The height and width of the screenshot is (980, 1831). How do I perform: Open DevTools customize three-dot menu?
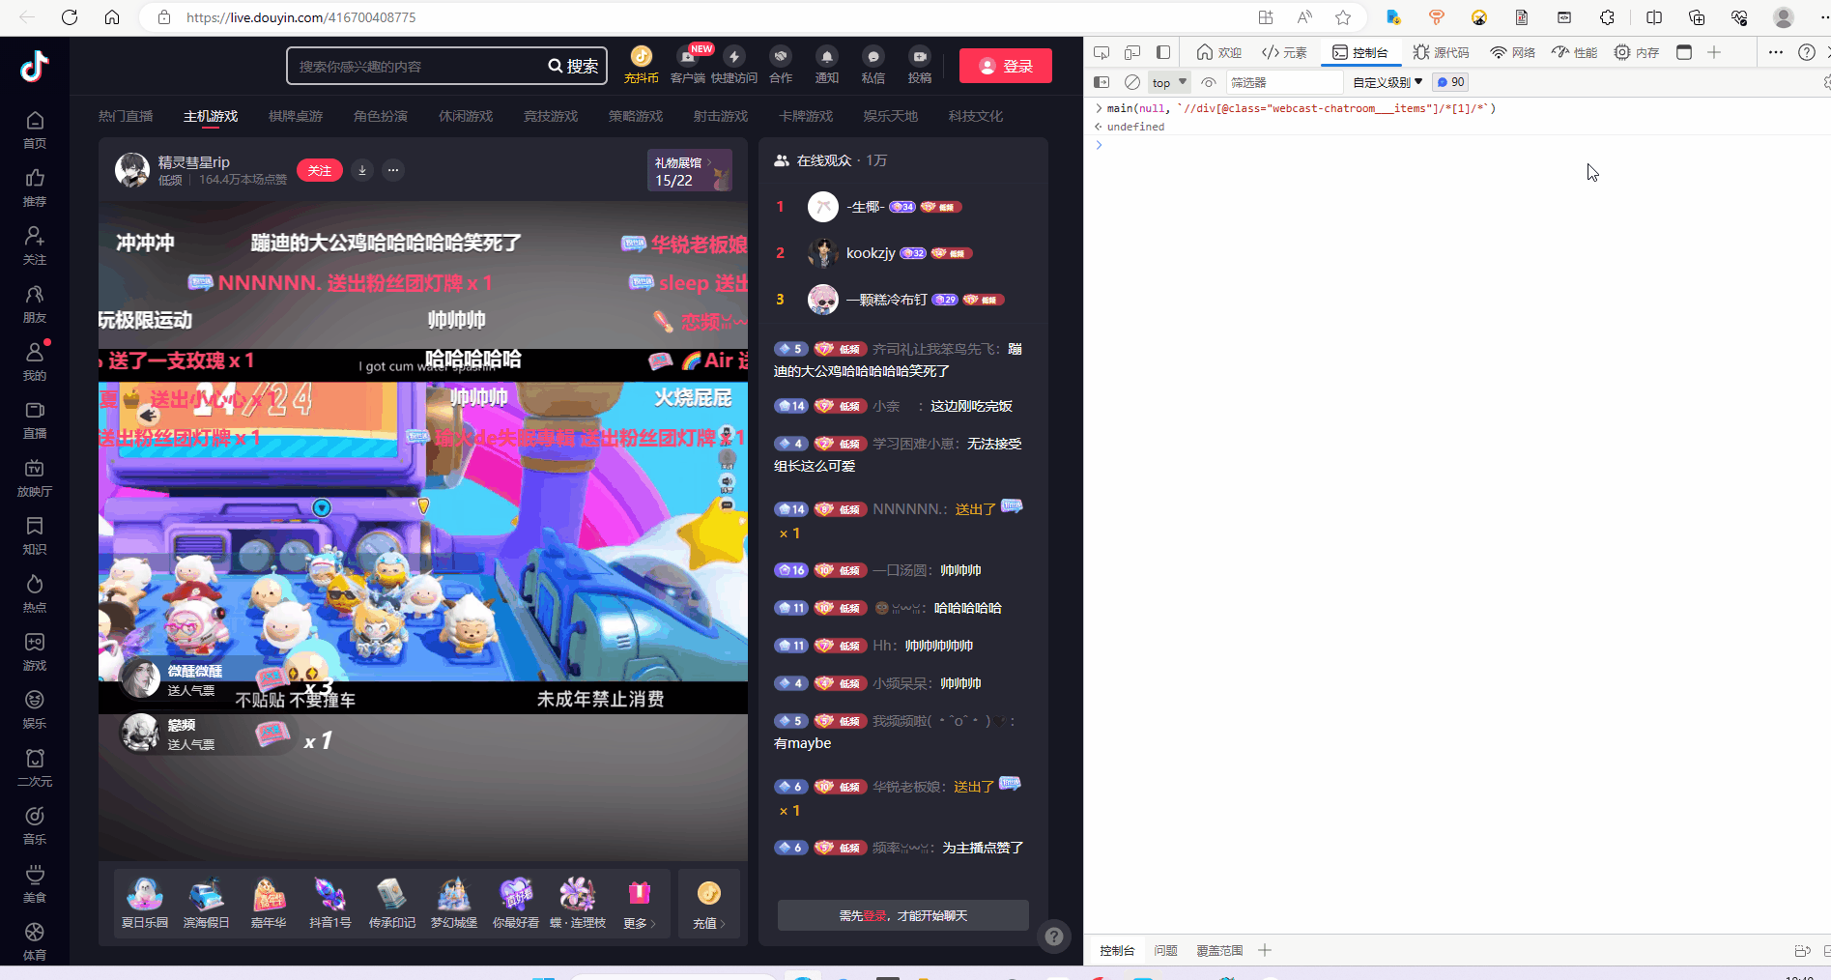coord(1776,52)
